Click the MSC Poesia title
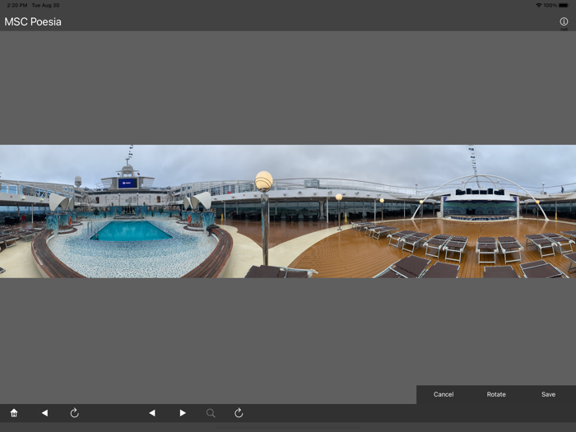Image resolution: width=576 pixels, height=432 pixels. click(x=33, y=21)
